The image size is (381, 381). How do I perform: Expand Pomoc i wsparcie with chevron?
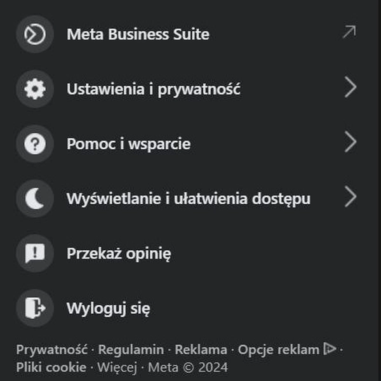click(x=351, y=142)
